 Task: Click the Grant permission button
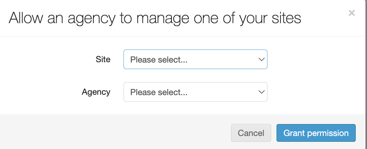(316, 133)
